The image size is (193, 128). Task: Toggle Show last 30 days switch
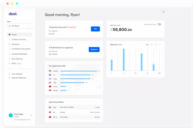coord(159,24)
